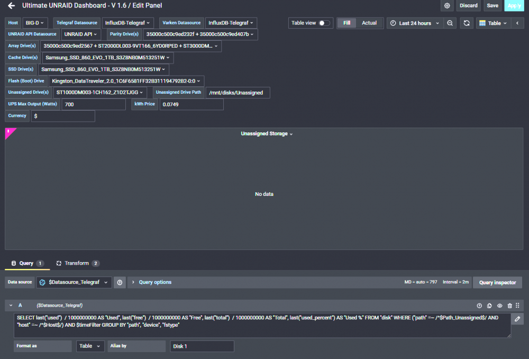The image size is (529, 359).
Task: Open the UNRAID API dropdown
Action: (x=80, y=34)
